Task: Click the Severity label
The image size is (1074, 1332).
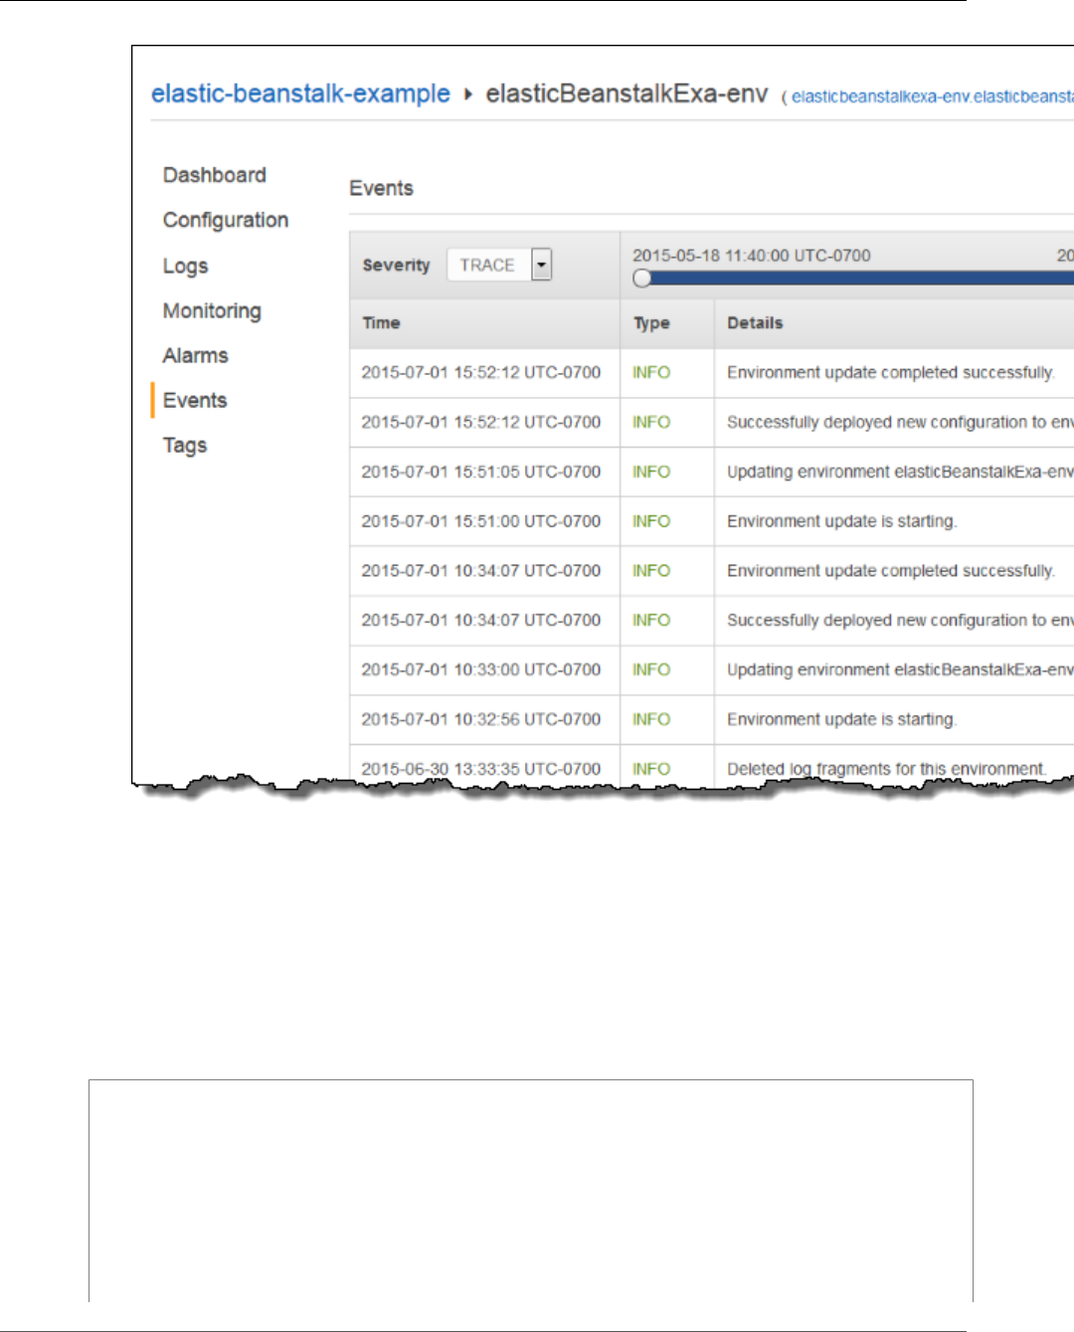Action: (x=396, y=266)
